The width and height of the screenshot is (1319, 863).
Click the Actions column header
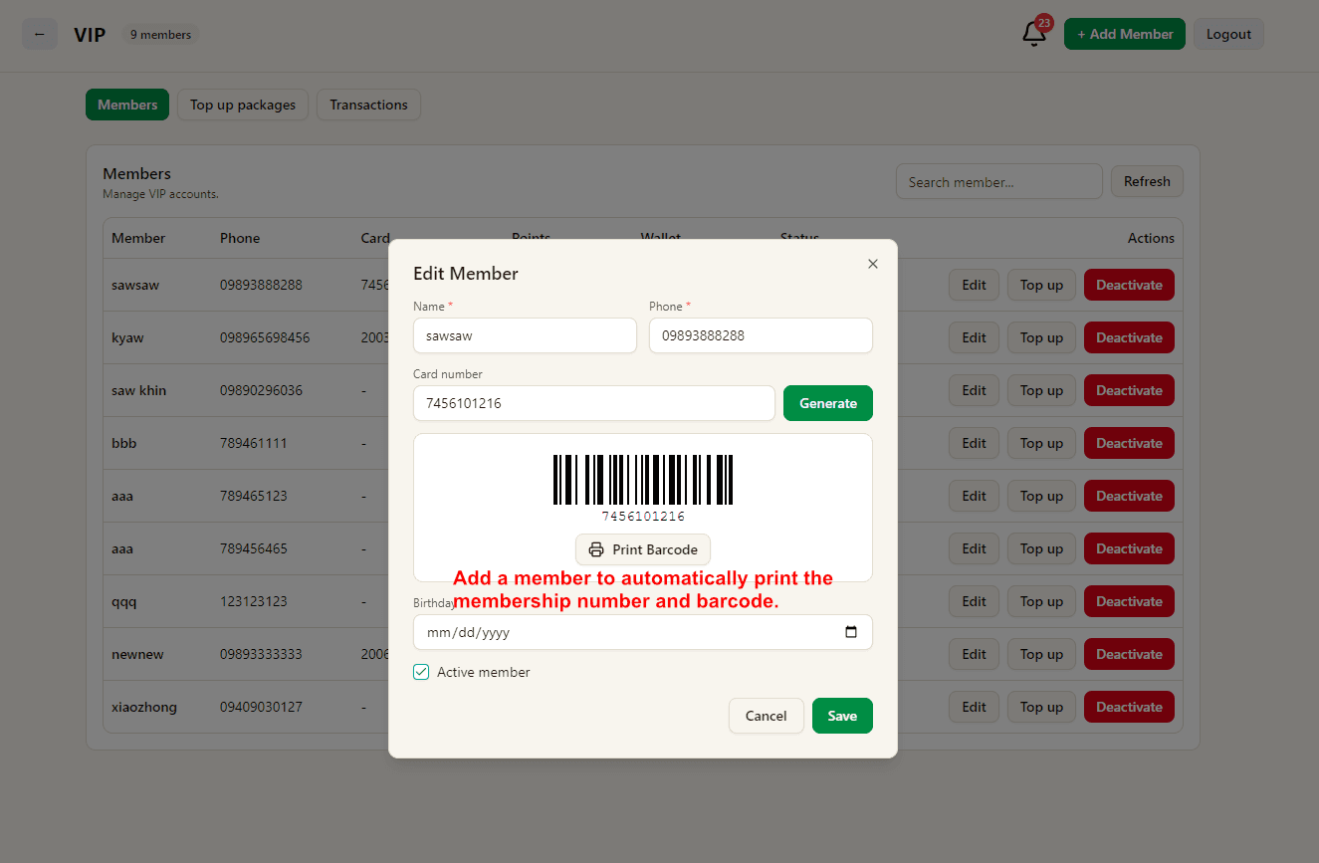click(x=1151, y=238)
